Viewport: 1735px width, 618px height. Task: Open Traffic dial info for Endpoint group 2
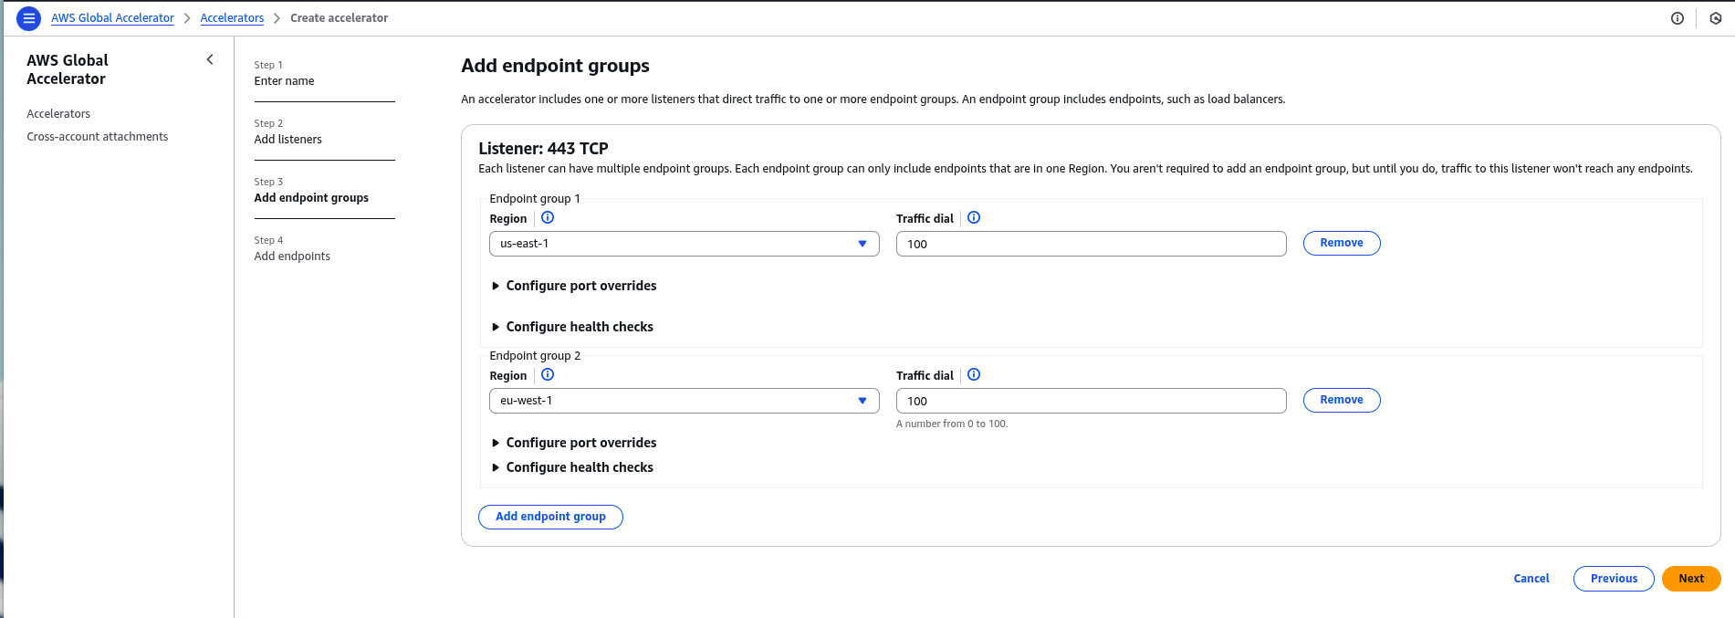[x=974, y=375]
